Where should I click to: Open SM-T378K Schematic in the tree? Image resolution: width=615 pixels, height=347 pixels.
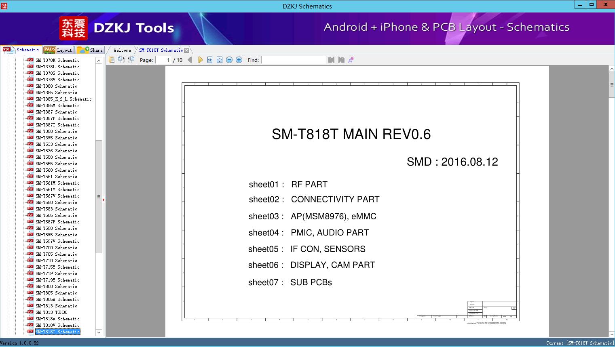(57, 60)
